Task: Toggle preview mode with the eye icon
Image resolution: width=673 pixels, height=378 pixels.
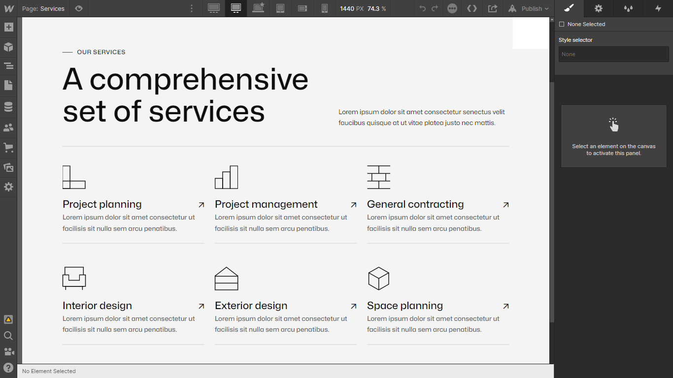Action: 78,8
